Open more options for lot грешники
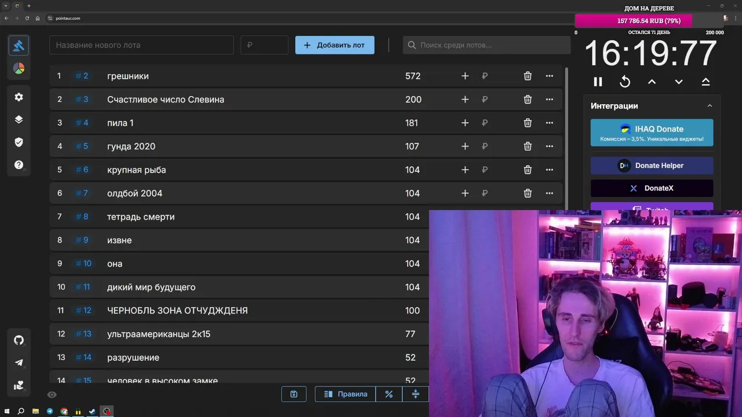Image resolution: width=742 pixels, height=417 pixels. click(x=550, y=76)
